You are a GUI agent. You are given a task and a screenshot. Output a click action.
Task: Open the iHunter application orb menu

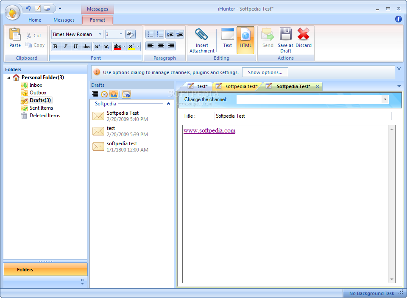pyautogui.click(x=12, y=12)
